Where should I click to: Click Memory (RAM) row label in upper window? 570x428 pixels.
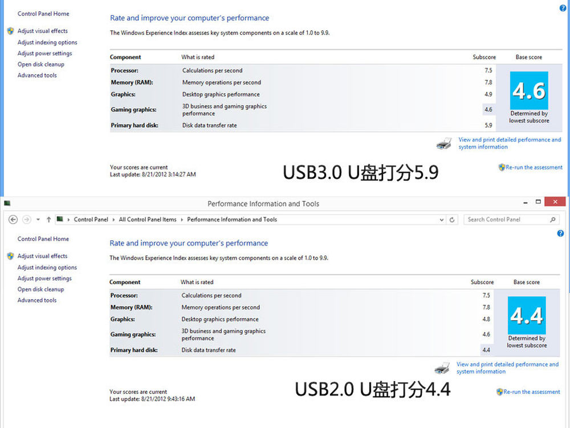point(132,83)
